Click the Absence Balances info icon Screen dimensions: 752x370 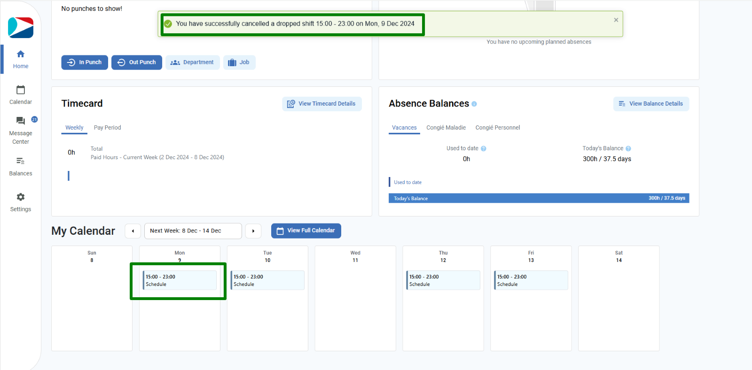[474, 104]
